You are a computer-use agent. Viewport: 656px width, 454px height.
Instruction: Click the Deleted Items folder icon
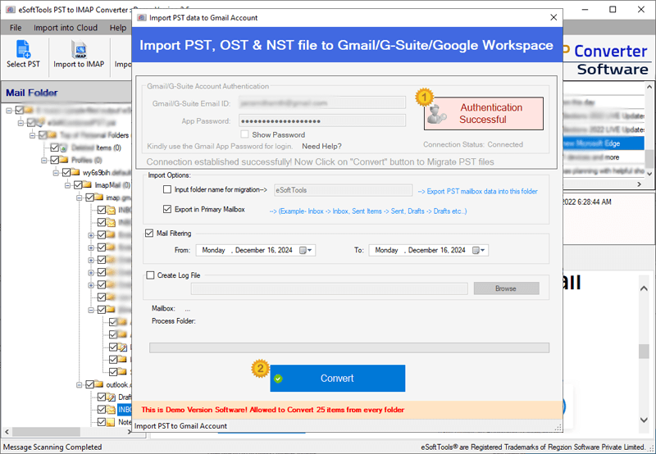coord(64,148)
